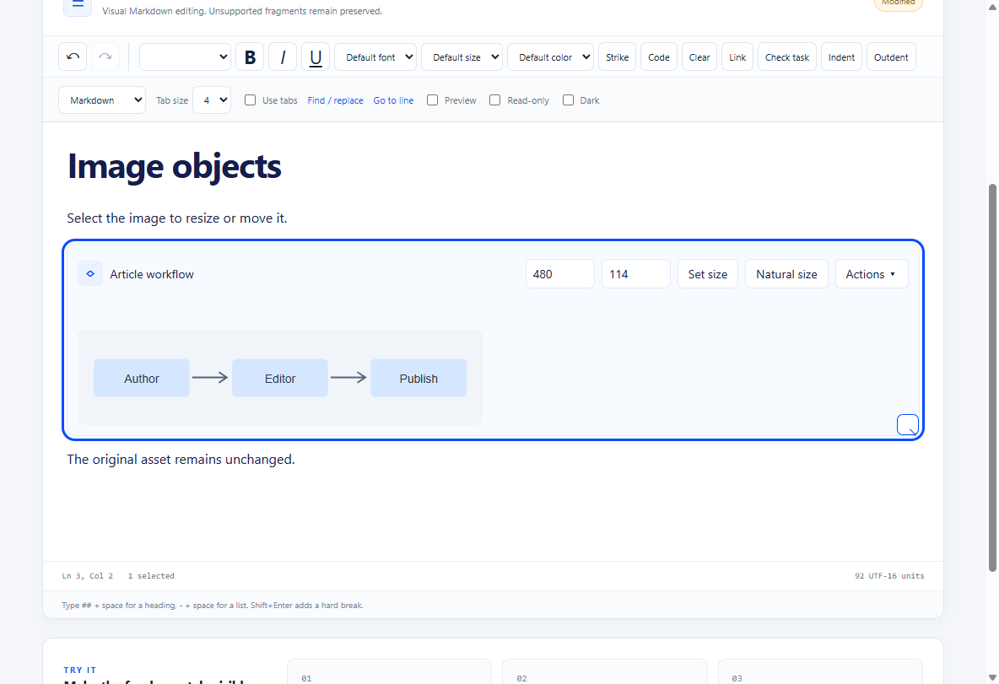999x684 pixels.
Task: Grab the image resize handle corner
Action: tap(907, 424)
